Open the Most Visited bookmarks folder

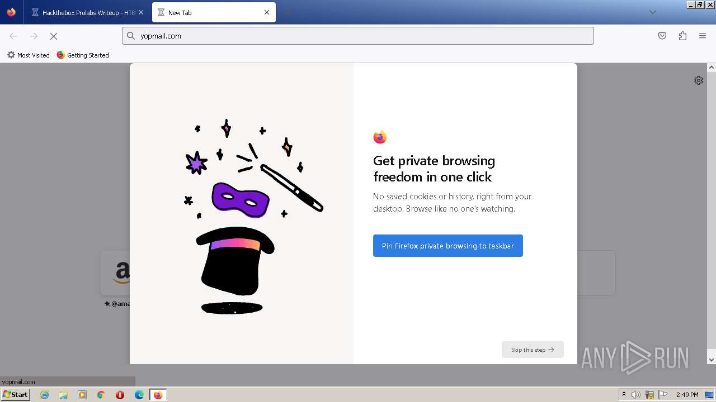tap(28, 55)
